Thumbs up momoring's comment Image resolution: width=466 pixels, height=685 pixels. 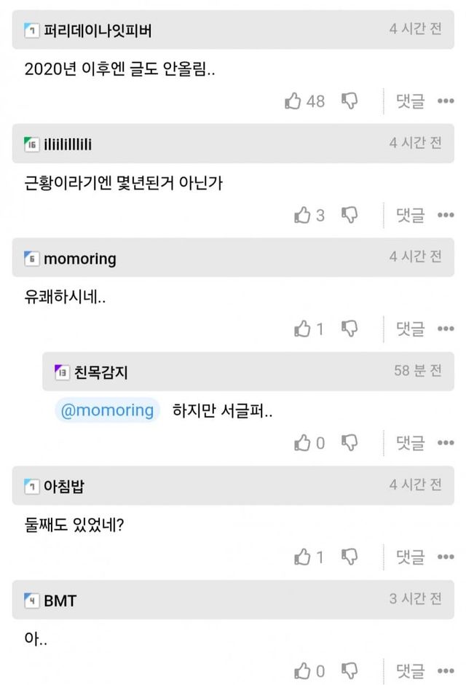pos(302,329)
